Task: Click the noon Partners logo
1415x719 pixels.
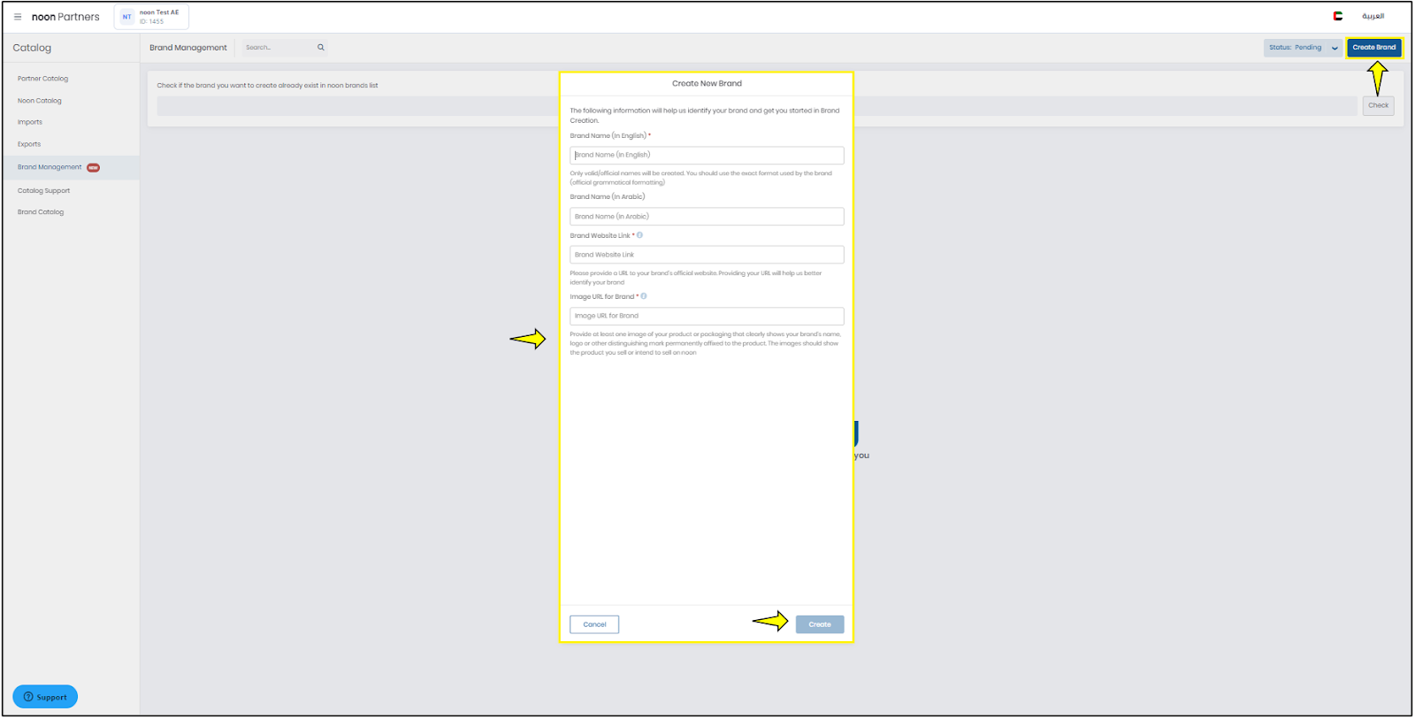Action: (x=65, y=17)
